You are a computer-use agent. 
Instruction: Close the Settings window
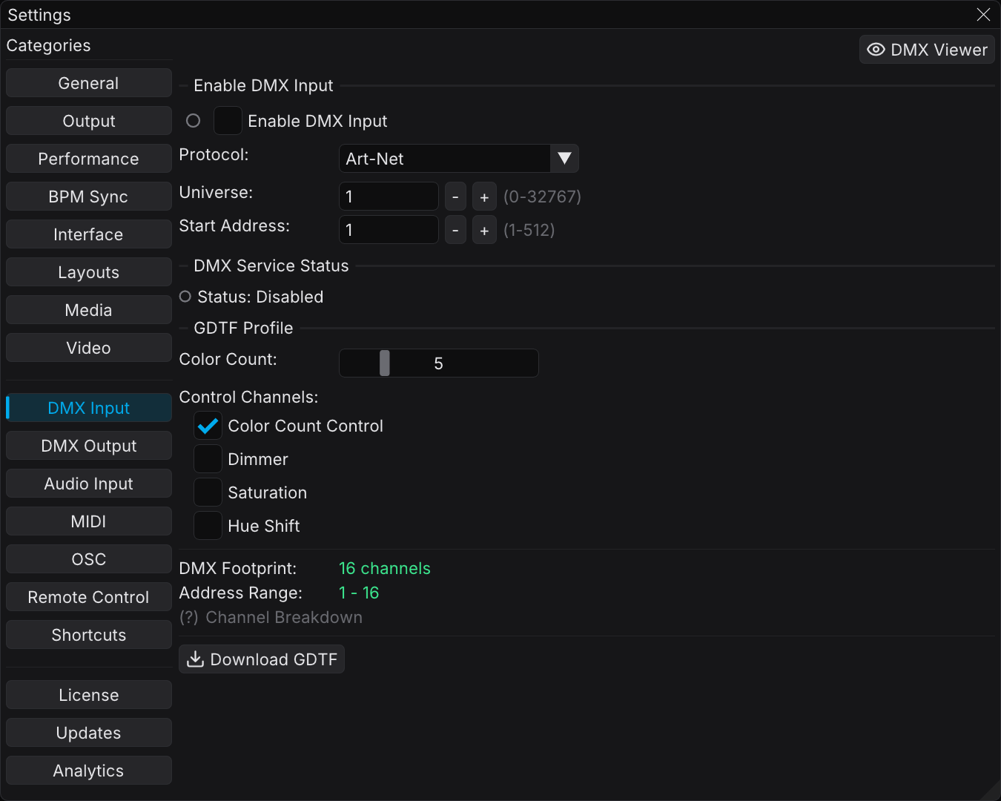tap(983, 15)
